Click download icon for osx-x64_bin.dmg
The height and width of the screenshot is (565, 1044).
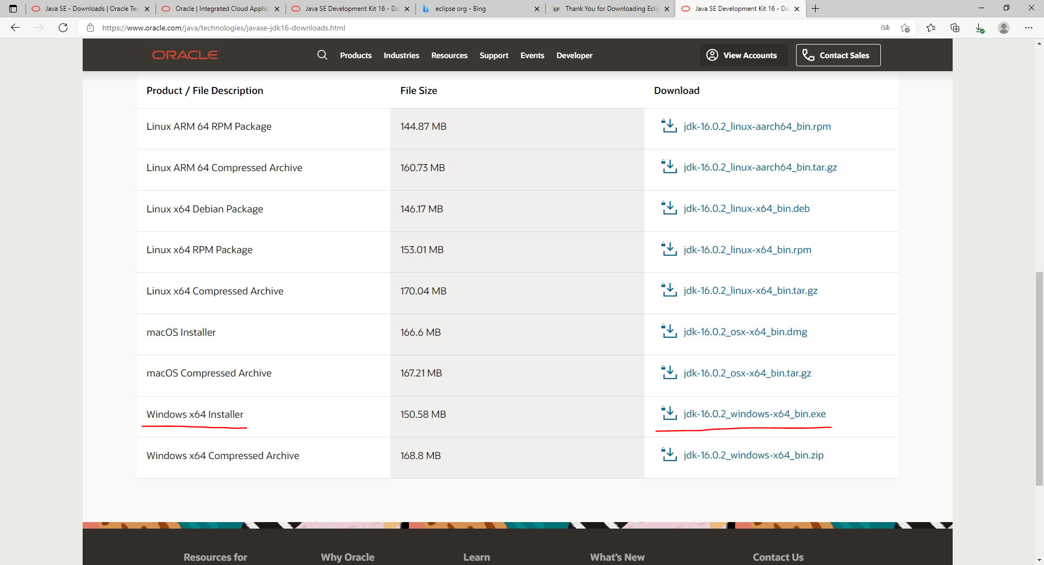668,331
